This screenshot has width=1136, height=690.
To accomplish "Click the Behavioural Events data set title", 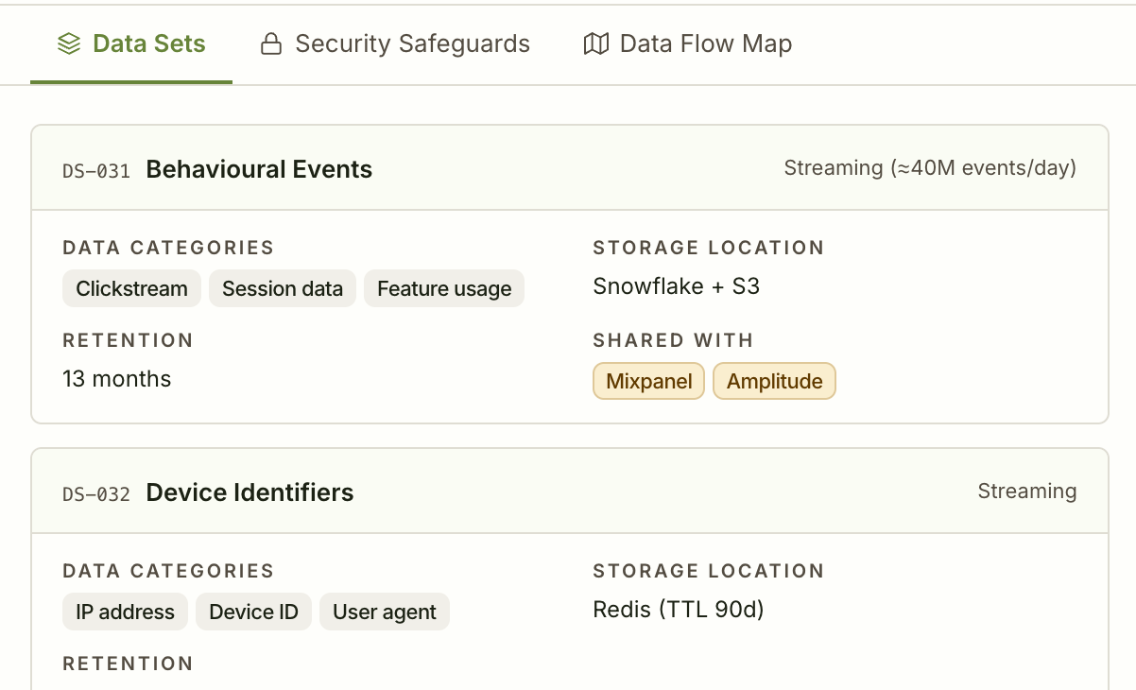I will point(259,169).
